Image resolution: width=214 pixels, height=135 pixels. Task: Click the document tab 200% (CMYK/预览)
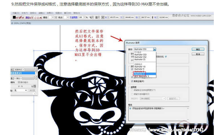tap(21, 23)
